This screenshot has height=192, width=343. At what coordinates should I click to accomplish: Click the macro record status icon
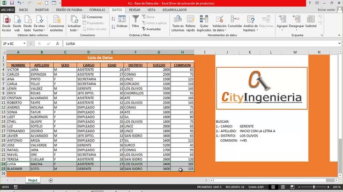tap(16, 187)
